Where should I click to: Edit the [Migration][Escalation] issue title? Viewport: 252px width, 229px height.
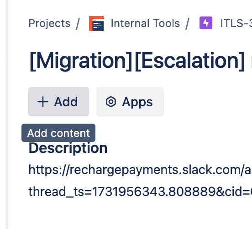click(141, 61)
